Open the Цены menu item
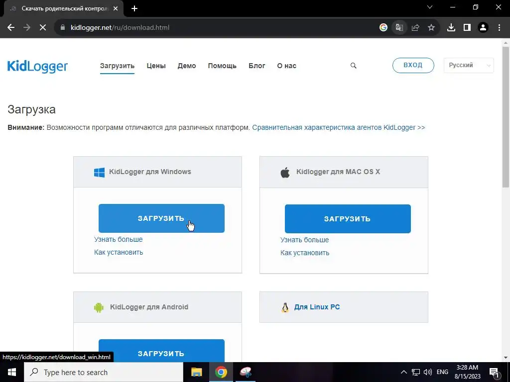This screenshot has height=382, width=510. [156, 66]
